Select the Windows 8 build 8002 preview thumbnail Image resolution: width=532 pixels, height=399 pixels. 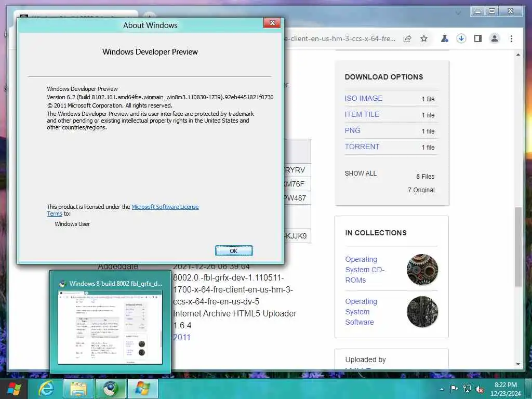pos(110,322)
